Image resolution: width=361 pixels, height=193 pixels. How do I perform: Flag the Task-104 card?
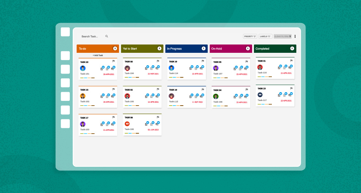[158, 61]
